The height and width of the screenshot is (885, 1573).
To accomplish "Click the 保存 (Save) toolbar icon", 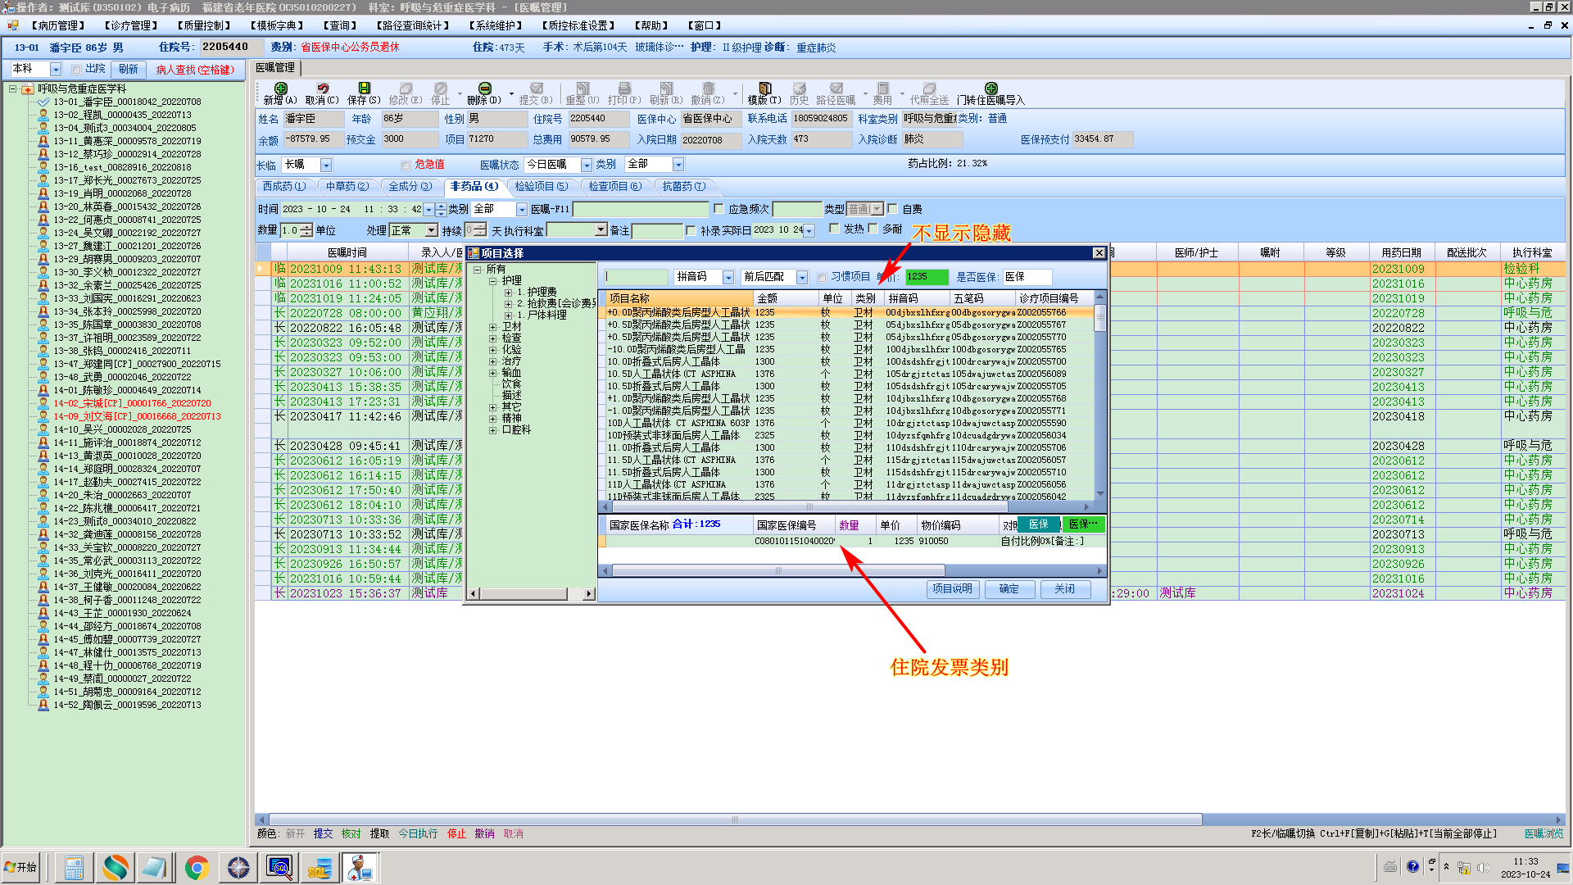I will 364,88.
